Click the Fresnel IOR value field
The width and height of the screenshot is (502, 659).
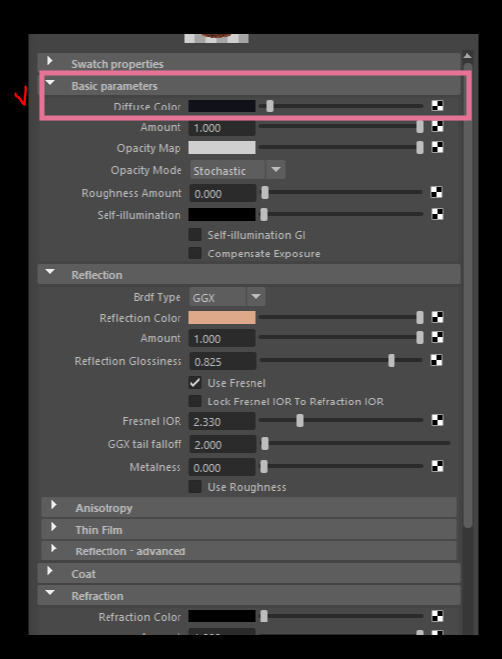[222, 421]
